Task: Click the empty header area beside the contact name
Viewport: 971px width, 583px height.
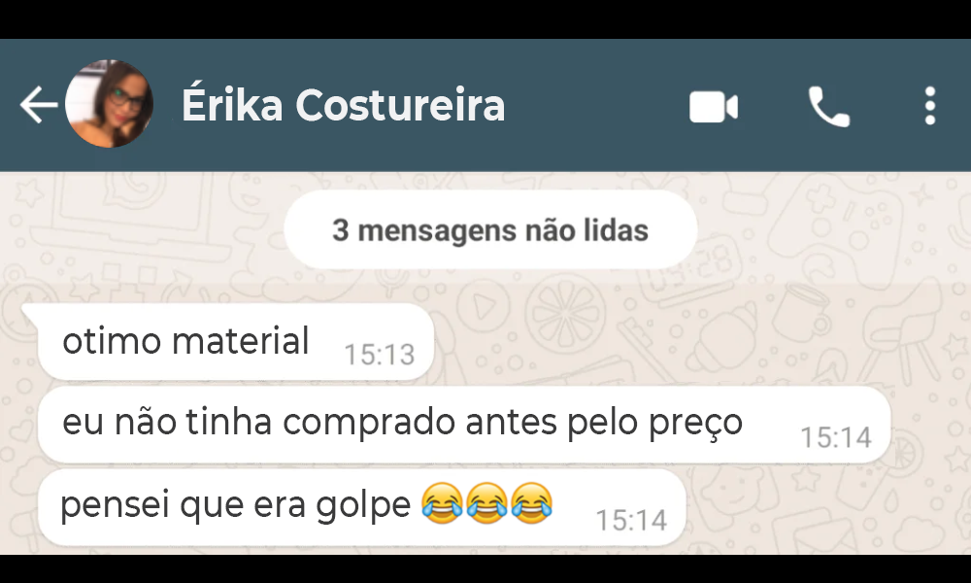Action: click(x=594, y=105)
